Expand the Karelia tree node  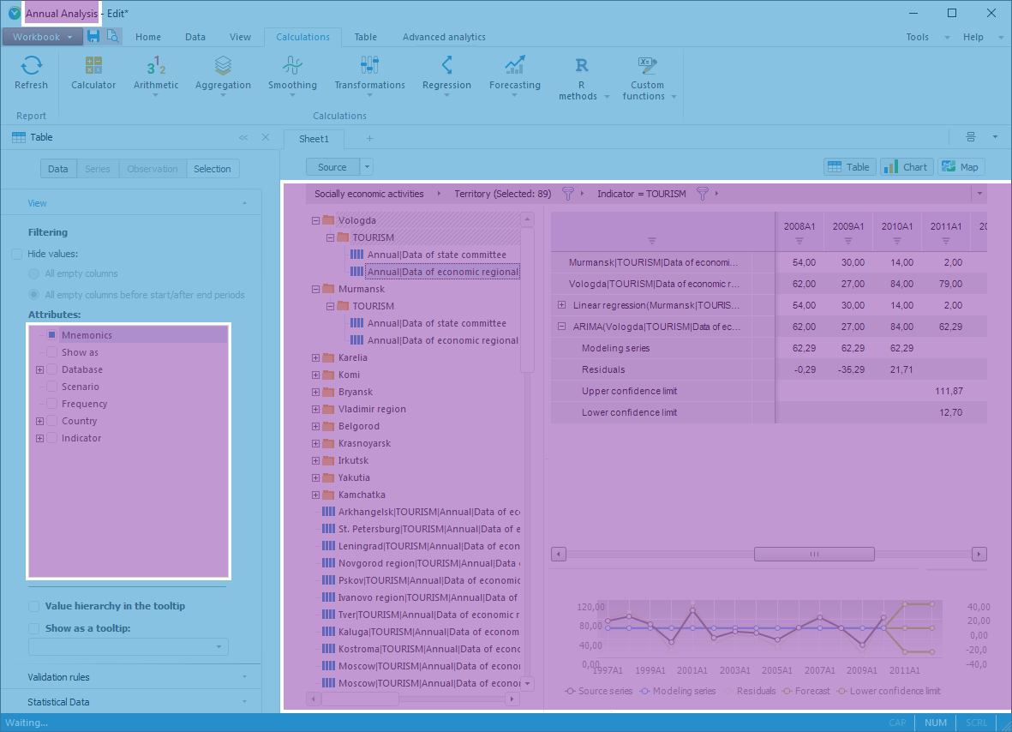click(315, 357)
